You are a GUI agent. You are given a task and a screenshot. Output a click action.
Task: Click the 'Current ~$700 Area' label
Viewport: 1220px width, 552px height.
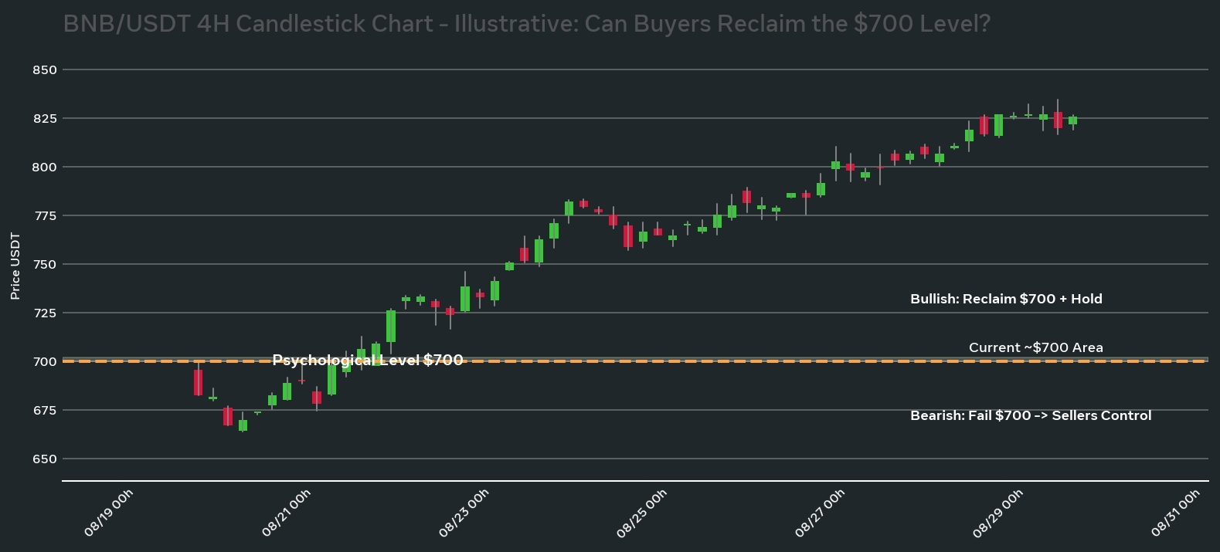pos(1036,347)
